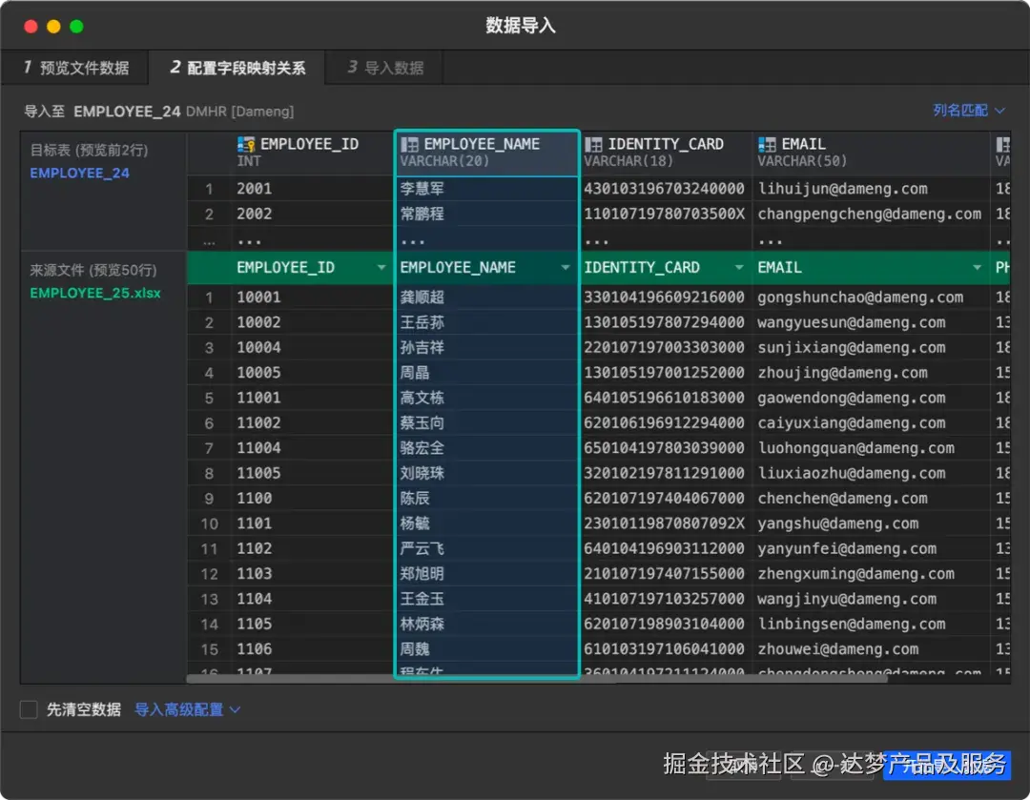
Task: Toggle the 先清空数据 checkbox
Action: point(29,709)
